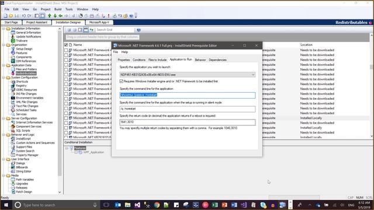Click the refresh arrows icon in grid toolbar
374x210 pixels.
91,30
